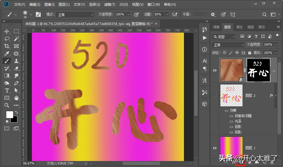Select the Move tool
Image resolution: width=283 pixels, height=167 pixels.
7,31
